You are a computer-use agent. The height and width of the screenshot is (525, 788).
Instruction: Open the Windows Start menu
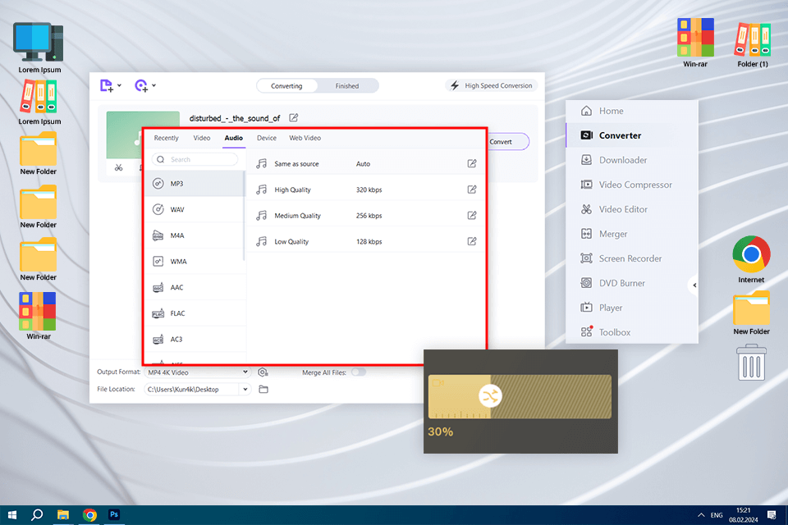(12, 515)
